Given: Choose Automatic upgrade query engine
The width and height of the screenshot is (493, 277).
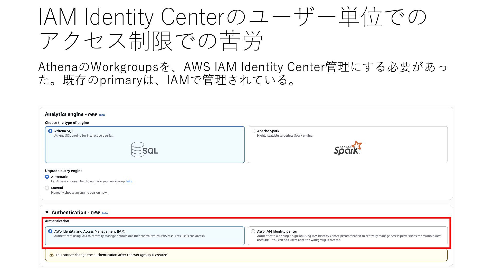Looking at the screenshot, I should tap(47, 177).
